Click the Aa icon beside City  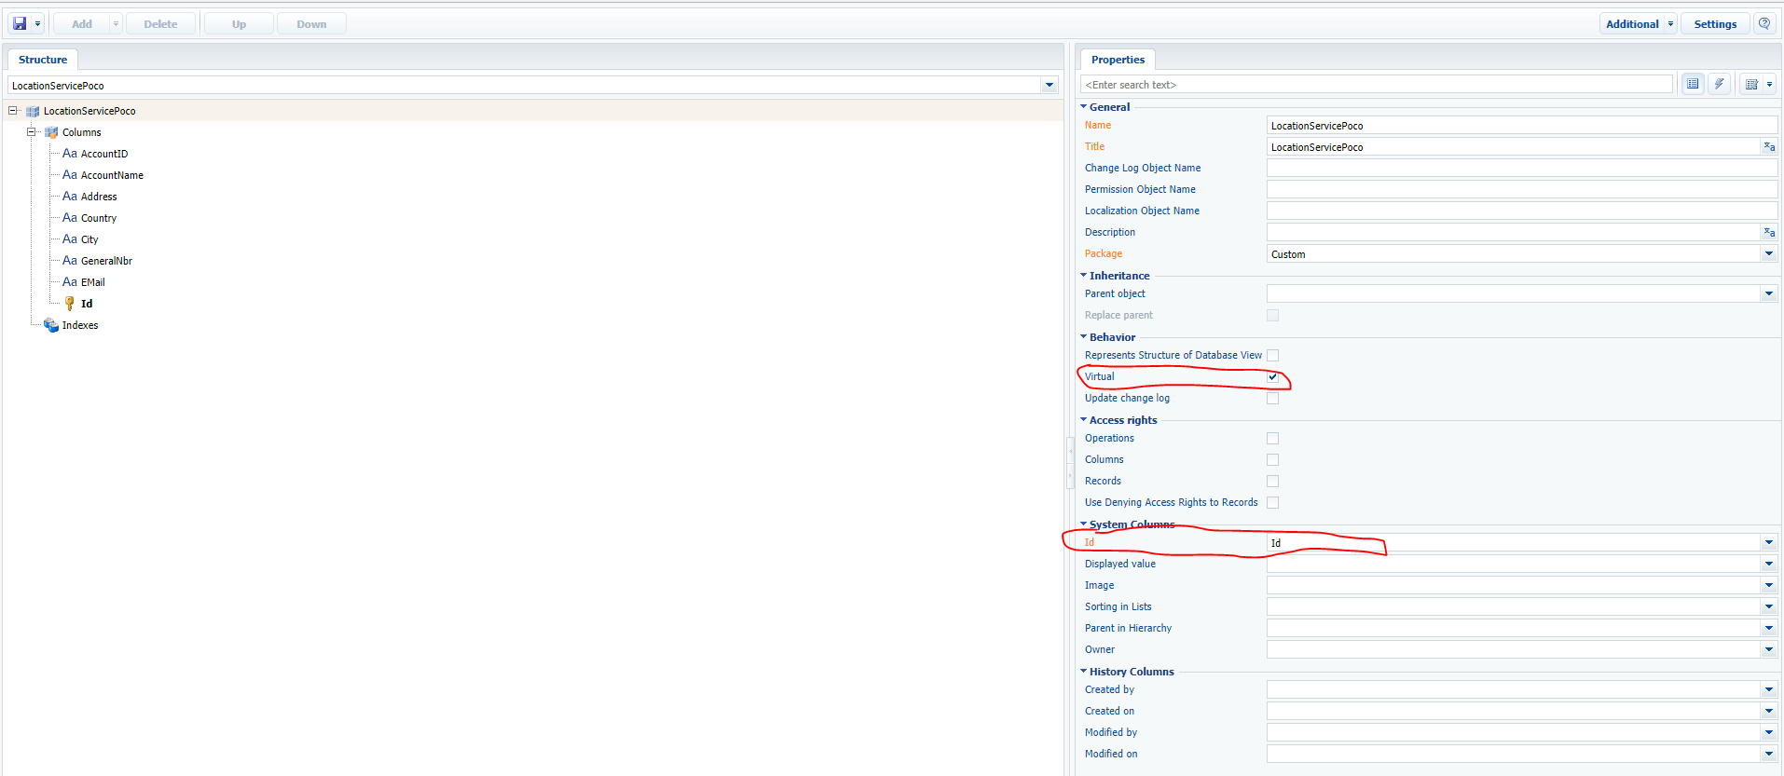pyautogui.click(x=70, y=239)
